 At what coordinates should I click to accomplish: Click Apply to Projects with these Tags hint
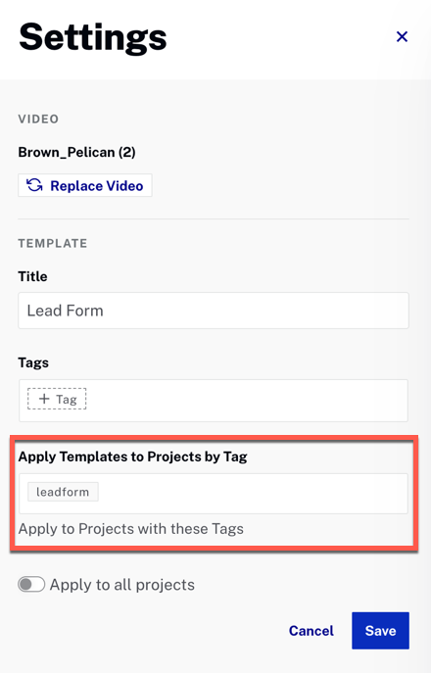click(x=131, y=529)
